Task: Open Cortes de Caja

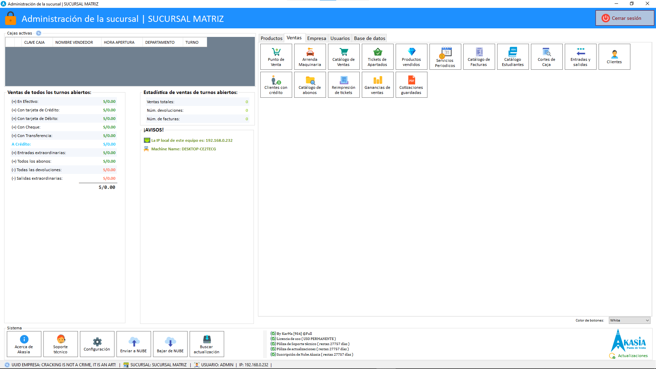Action: pos(547,57)
